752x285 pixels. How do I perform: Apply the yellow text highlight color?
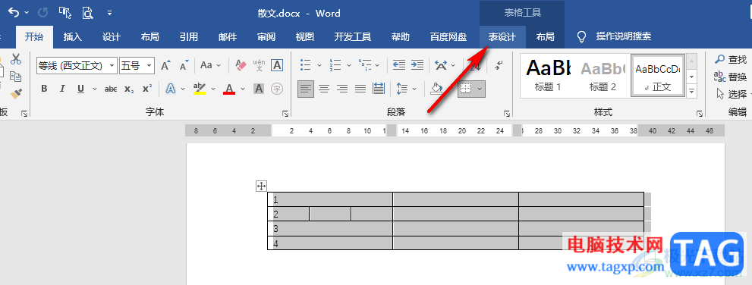(x=199, y=89)
